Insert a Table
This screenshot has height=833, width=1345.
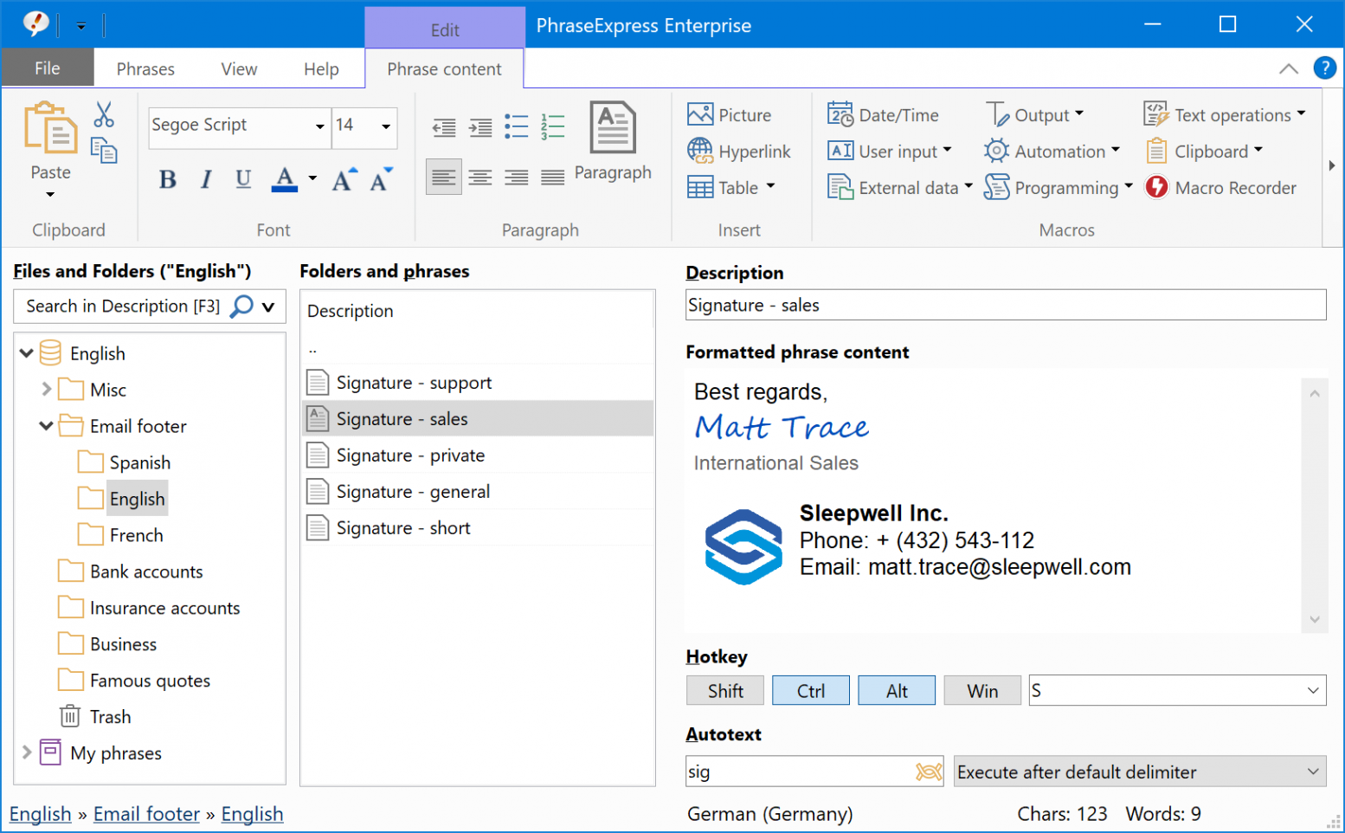click(x=730, y=187)
